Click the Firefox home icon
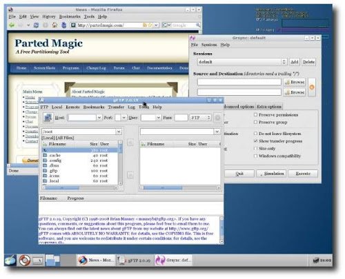The width and height of the screenshot is (345, 279). pyautogui.click(x=55, y=25)
